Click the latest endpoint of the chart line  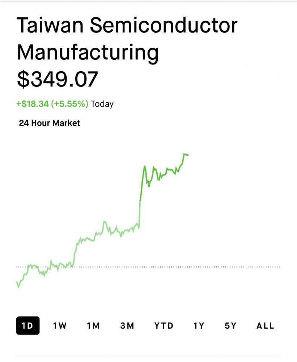pyautogui.click(x=188, y=155)
